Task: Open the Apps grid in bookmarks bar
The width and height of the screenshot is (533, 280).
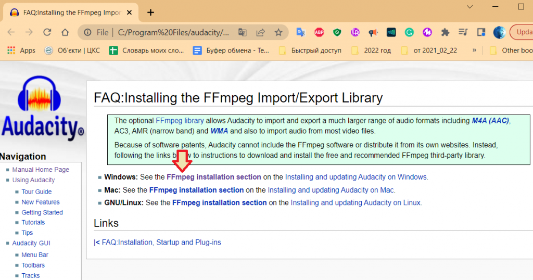Action: pyautogui.click(x=21, y=50)
